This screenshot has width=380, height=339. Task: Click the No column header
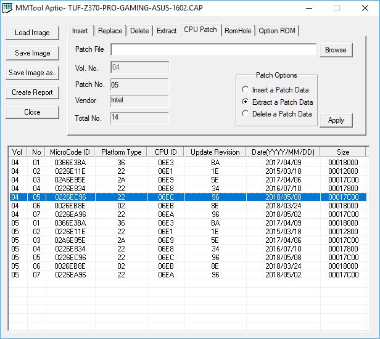36,152
